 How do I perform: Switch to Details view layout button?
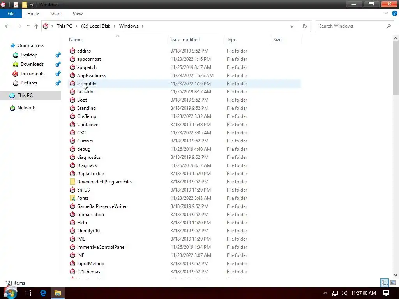click(385, 283)
